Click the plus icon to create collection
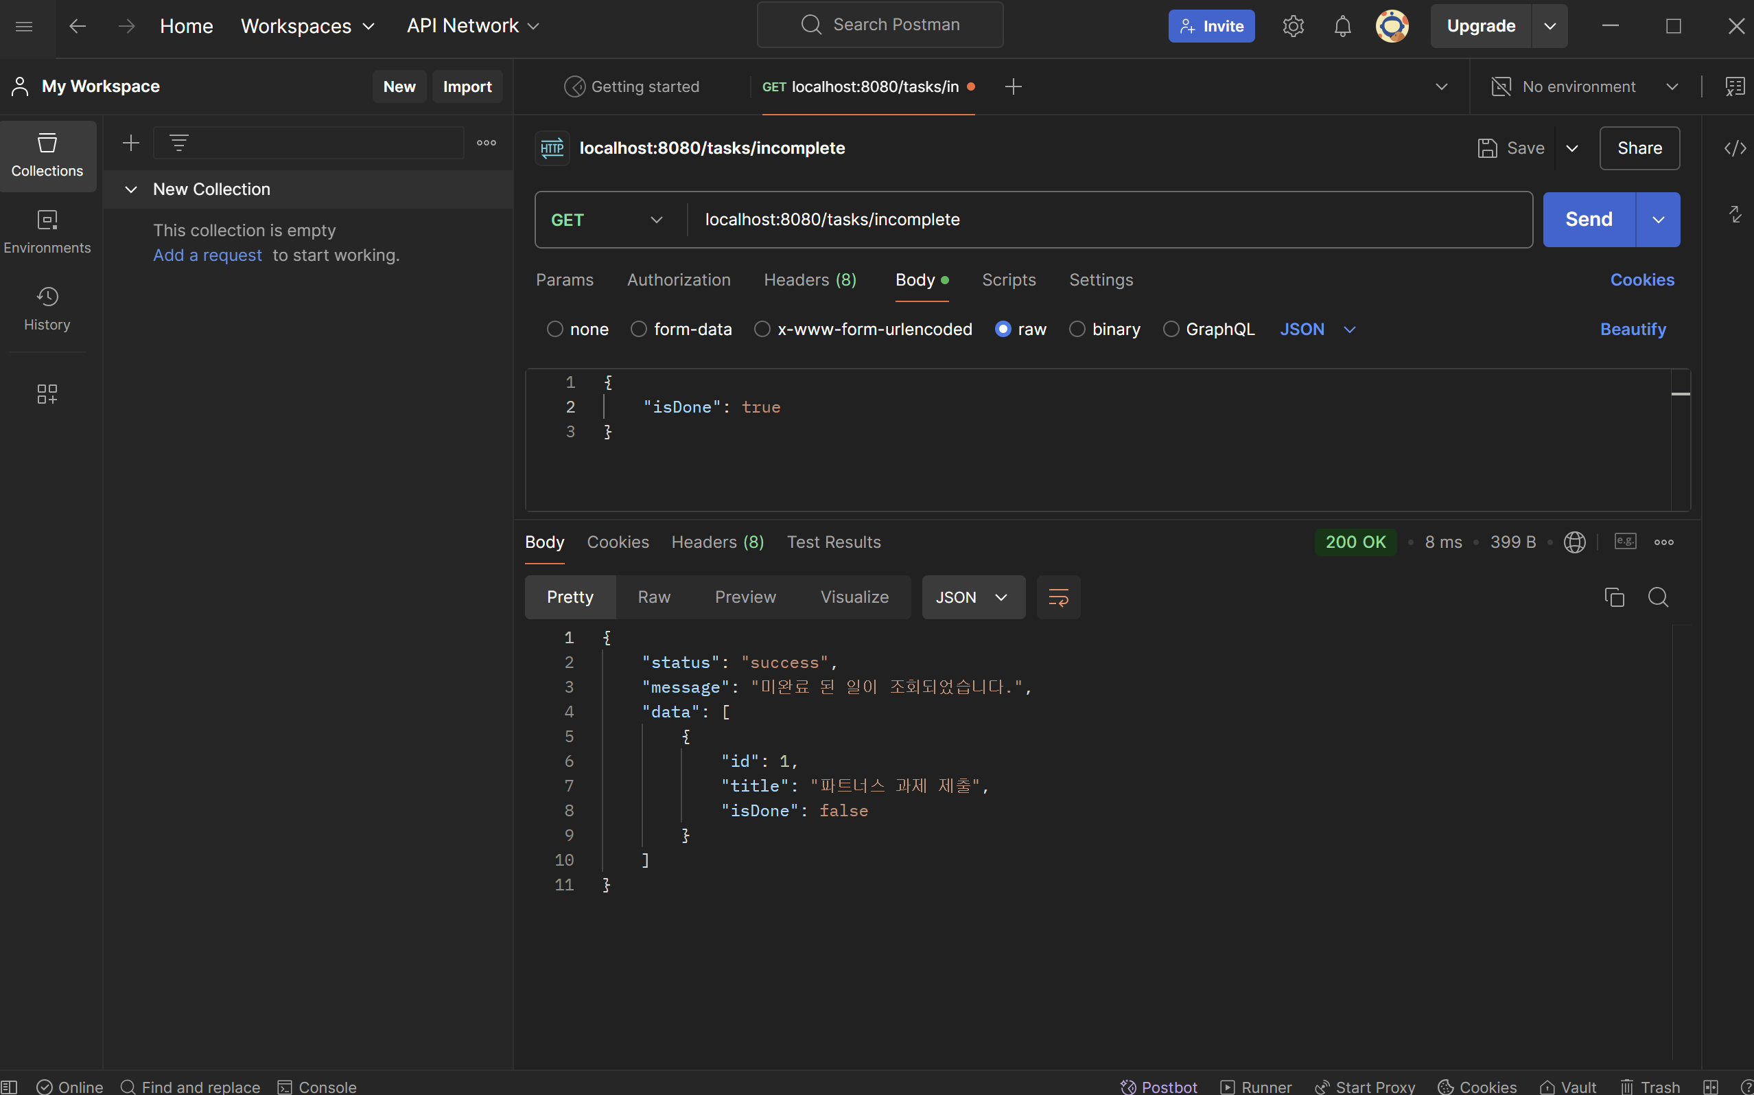 point(131,143)
